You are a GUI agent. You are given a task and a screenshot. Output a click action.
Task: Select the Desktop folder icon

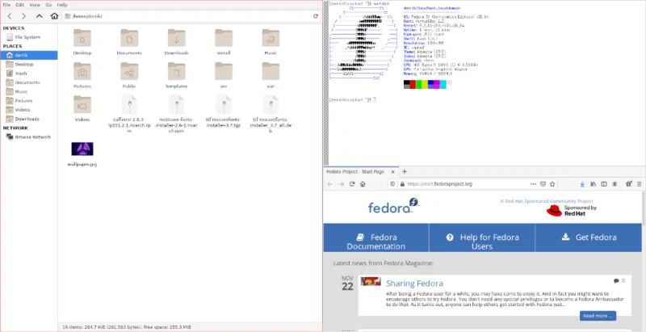click(82, 38)
